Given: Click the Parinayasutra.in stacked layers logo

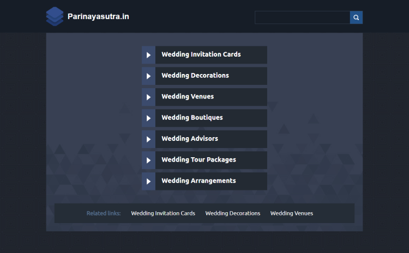Looking at the screenshot, I should pyautogui.click(x=55, y=16).
